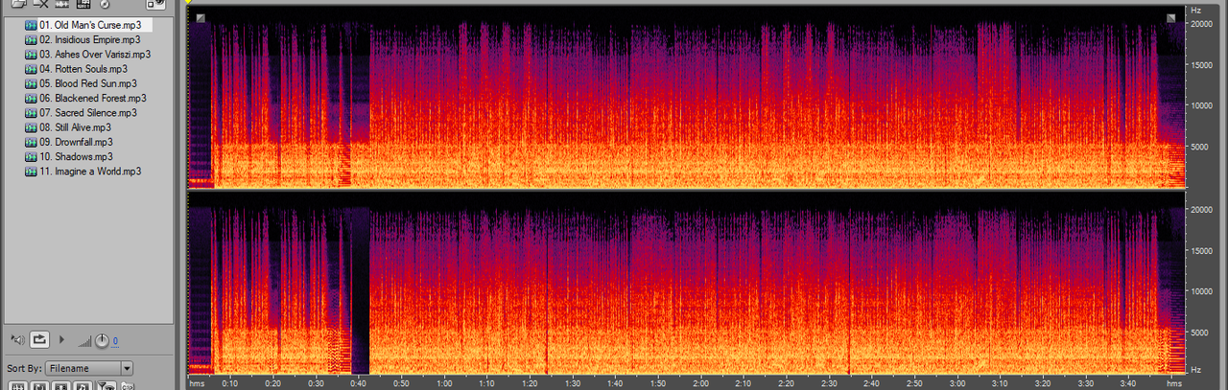Click the fade-out handle at spectrogram top right
Viewport: 1228px width, 390px height.
click(1171, 18)
